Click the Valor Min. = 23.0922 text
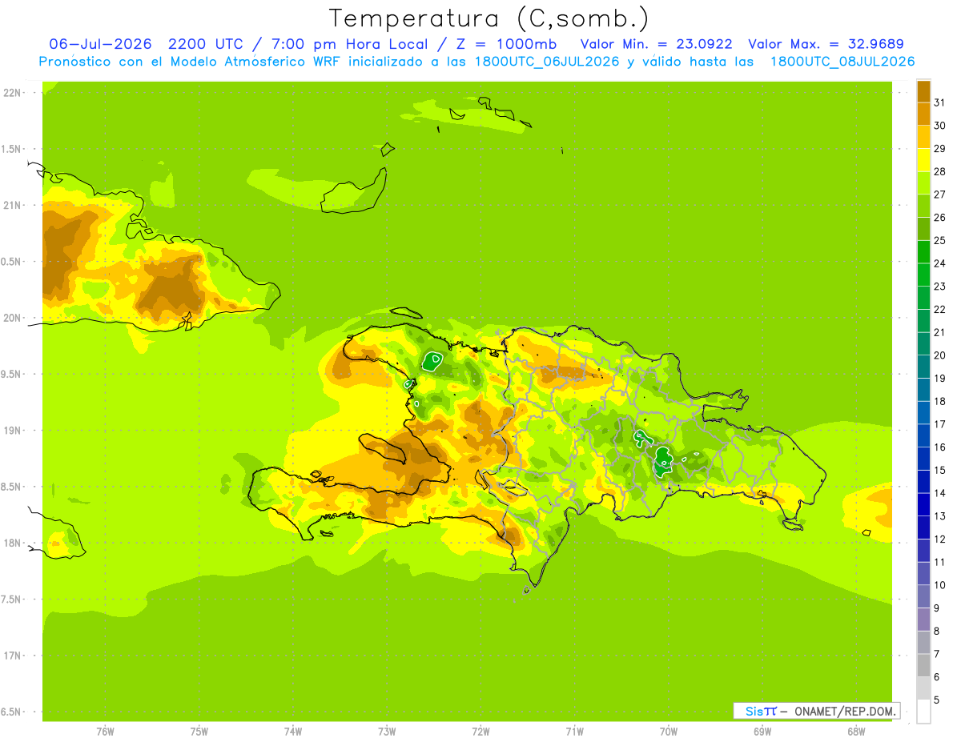Image resolution: width=961 pixels, height=742 pixels. point(656,44)
